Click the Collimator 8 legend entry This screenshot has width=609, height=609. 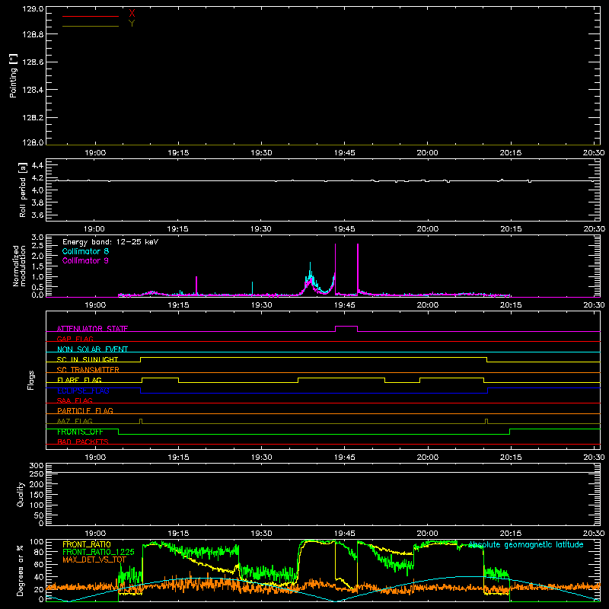point(85,251)
